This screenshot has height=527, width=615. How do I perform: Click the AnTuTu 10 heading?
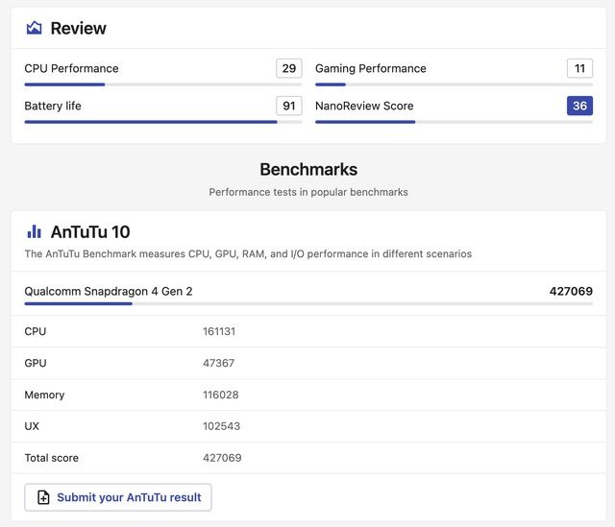pos(90,231)
